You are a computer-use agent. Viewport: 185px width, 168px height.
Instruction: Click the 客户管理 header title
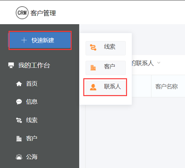43,13
